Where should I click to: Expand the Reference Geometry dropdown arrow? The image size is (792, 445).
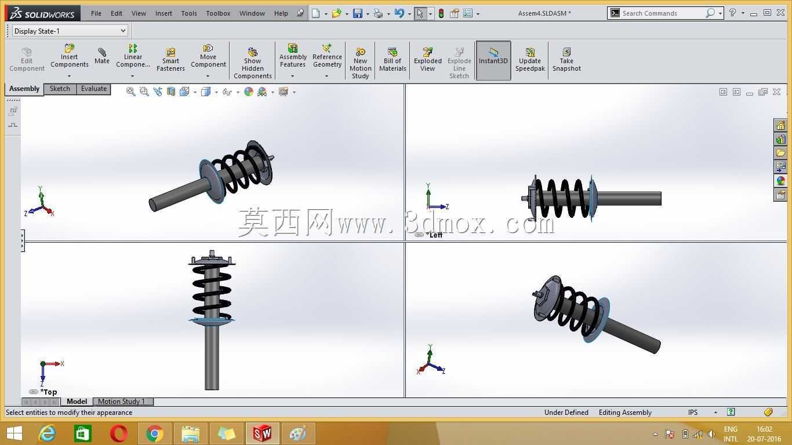(x=326, y=76)
